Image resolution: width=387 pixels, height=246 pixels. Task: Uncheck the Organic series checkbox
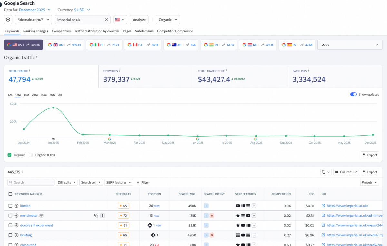click(9, 155)
